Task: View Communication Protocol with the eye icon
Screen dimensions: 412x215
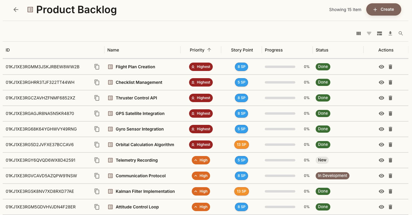Action: (381, 176)
